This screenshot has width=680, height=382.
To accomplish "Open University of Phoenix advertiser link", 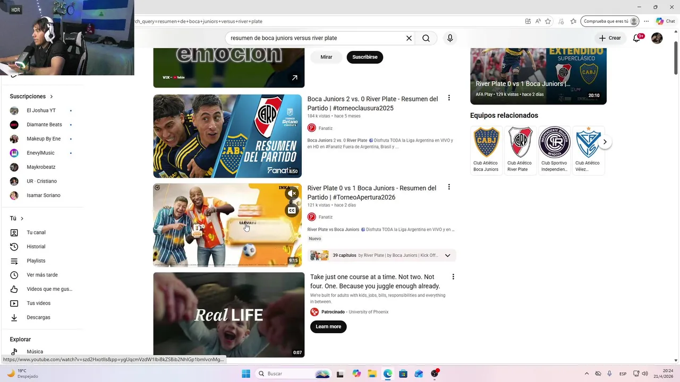I will tap(368, 312).
